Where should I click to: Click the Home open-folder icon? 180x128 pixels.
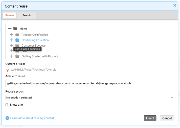pyautogui.click(x=15, y=29)
